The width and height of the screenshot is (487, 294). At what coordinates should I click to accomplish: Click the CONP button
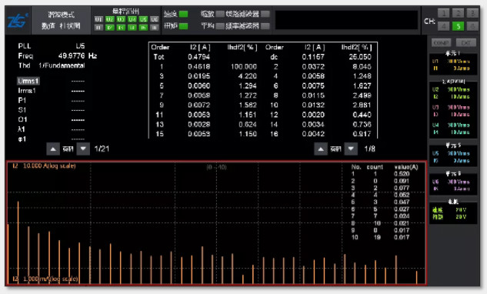point(441,43)
